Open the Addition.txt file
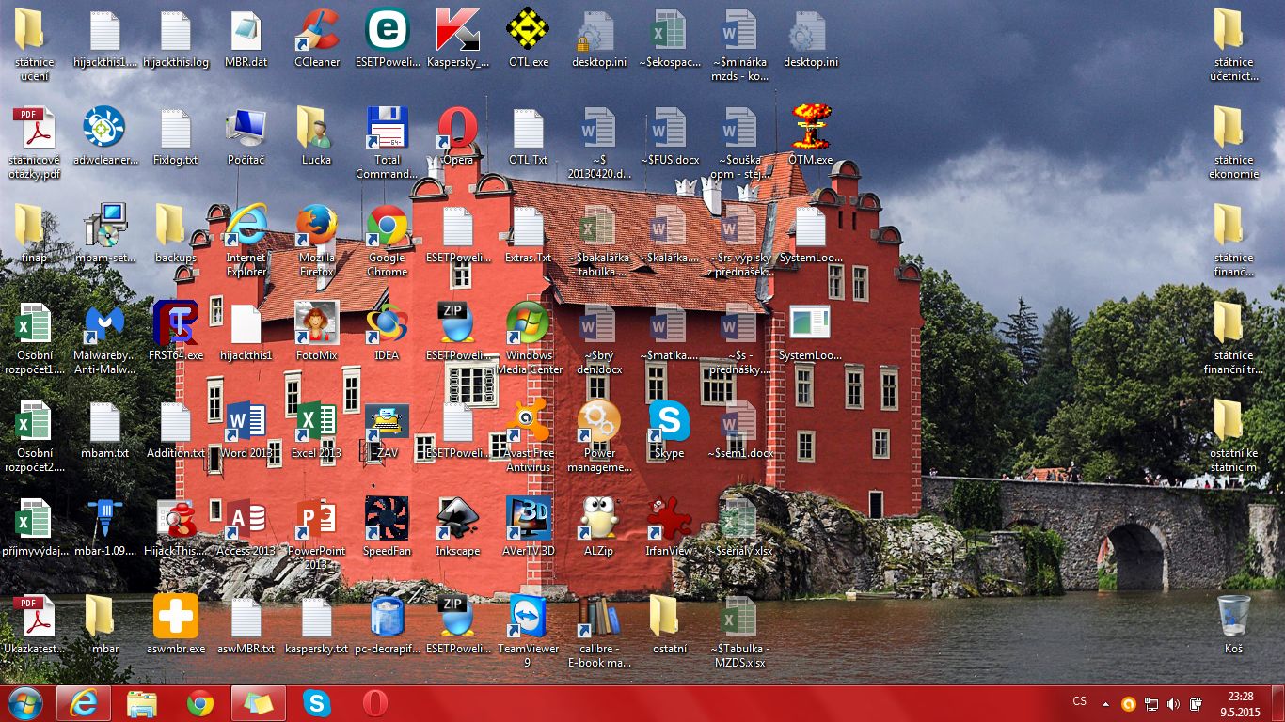Image resolution: width=1285 pixels, height=722 pixels. [176, 430]
